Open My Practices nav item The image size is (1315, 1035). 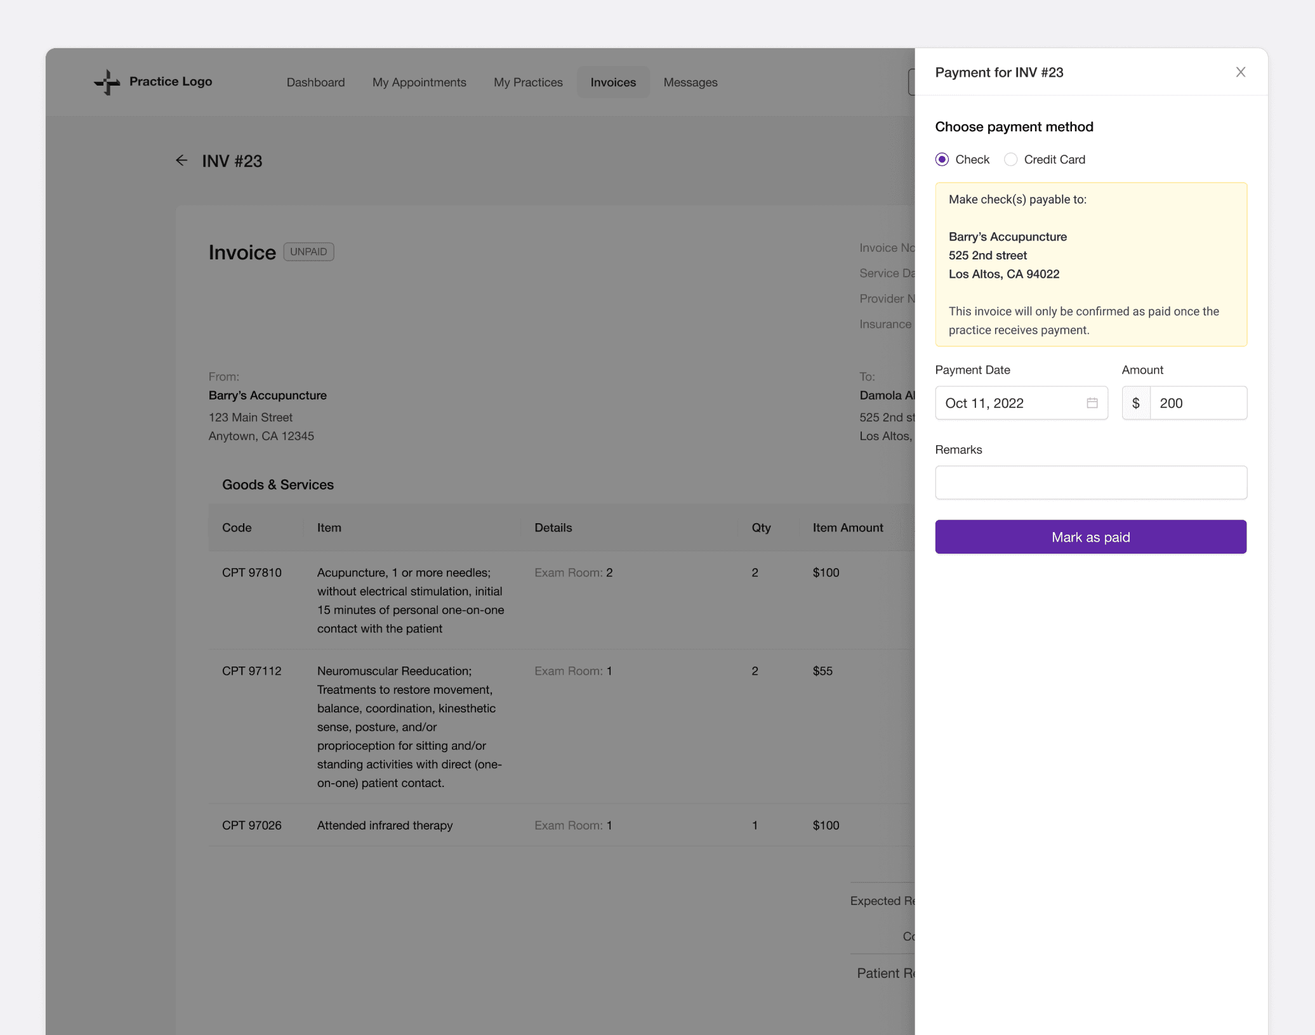(528, 82)
